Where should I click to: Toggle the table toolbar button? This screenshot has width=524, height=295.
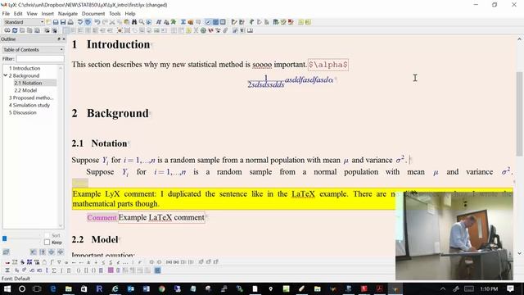coord(223,22)
